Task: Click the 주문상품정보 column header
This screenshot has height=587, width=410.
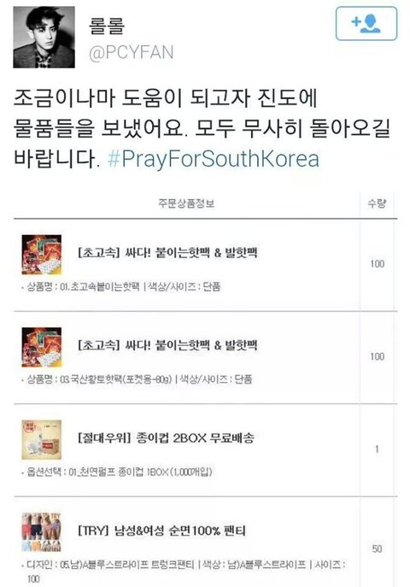Action: [x=186, y=203]
